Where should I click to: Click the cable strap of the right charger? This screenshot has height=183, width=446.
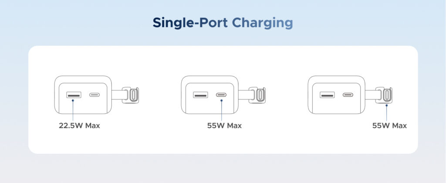[371, 95]
